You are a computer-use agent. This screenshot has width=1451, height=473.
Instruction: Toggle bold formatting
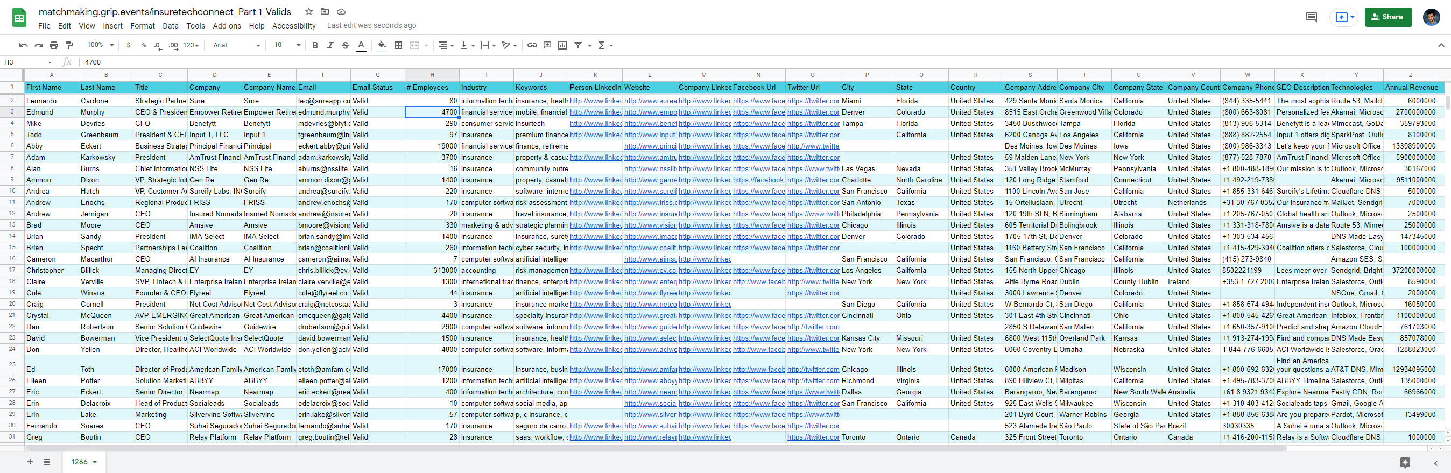pos(315,45)
